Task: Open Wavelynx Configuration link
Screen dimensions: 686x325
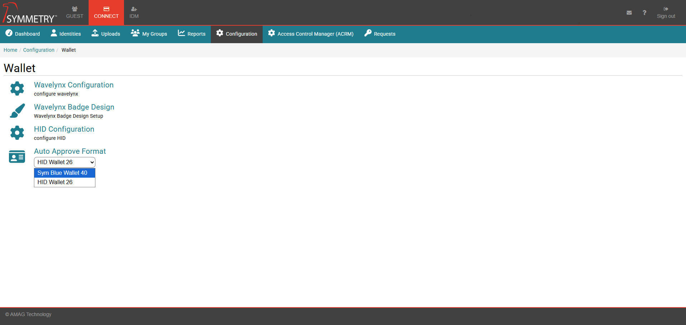Action: [x=74, y=85]
